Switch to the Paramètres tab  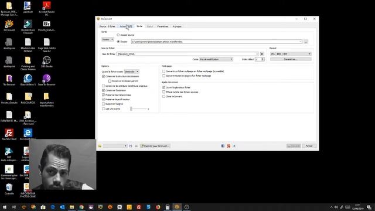coord(163,26)
